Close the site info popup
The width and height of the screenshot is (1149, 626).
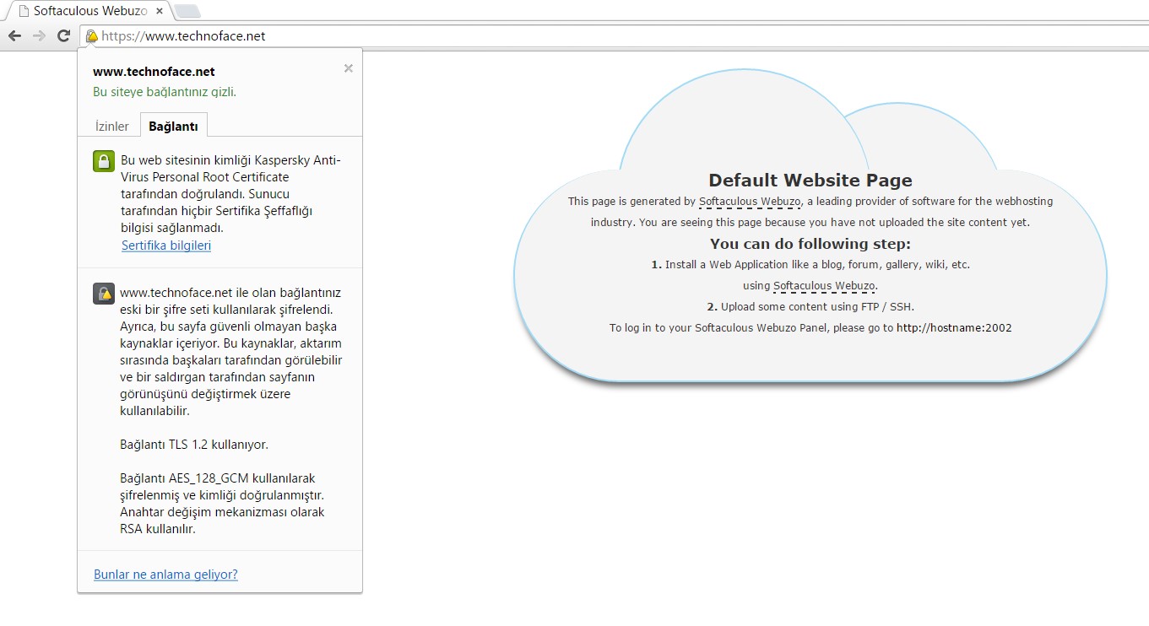pos(348,68)
